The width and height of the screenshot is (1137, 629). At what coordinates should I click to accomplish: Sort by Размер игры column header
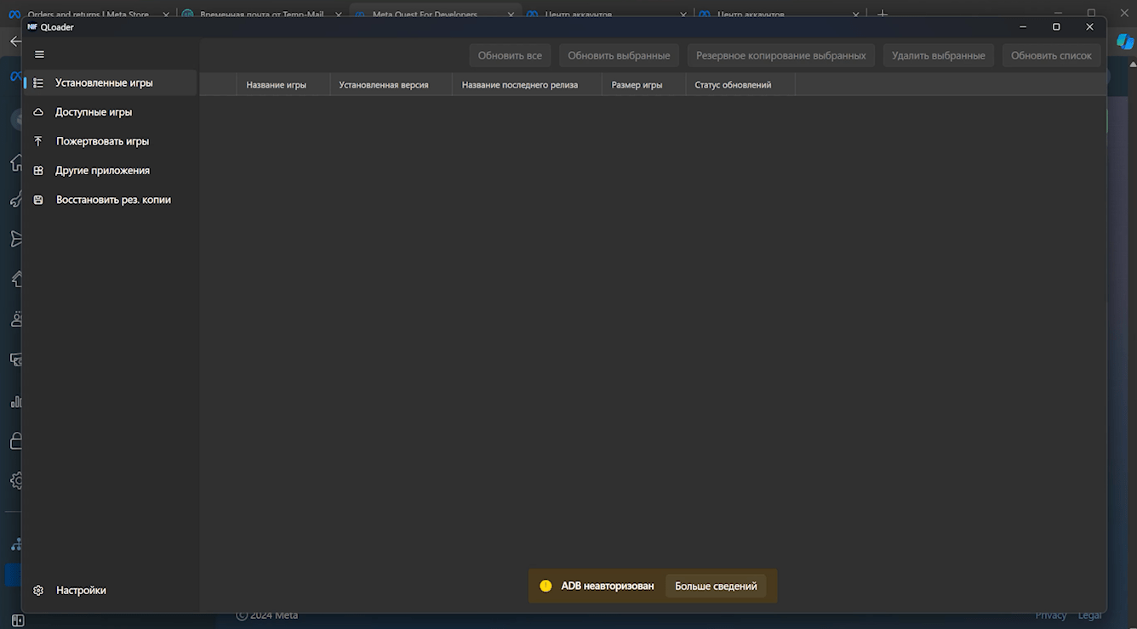pyautogui.click(x=637, y=85)
